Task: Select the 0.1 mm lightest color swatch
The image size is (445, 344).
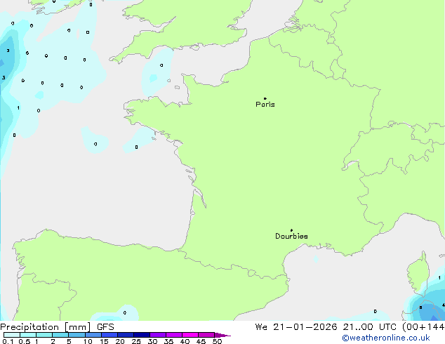Action: [x=12, y=335]
